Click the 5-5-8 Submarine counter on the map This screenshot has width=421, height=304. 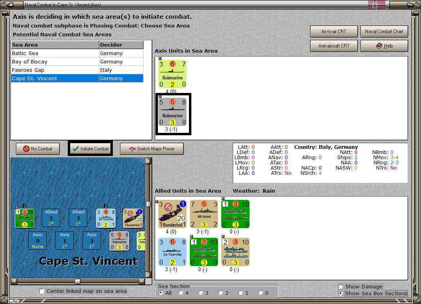tap(120, 241)
